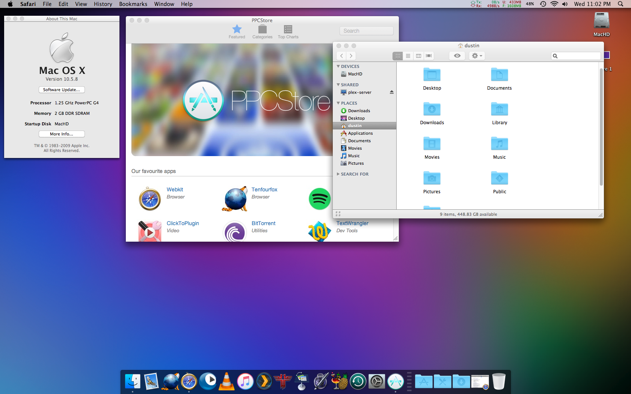Switch Finder to icon view

[398, 56]
